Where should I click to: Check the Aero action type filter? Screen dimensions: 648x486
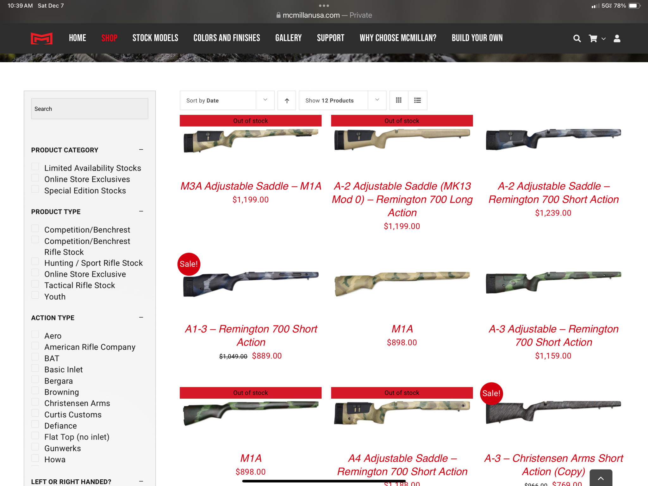point(35,334)
